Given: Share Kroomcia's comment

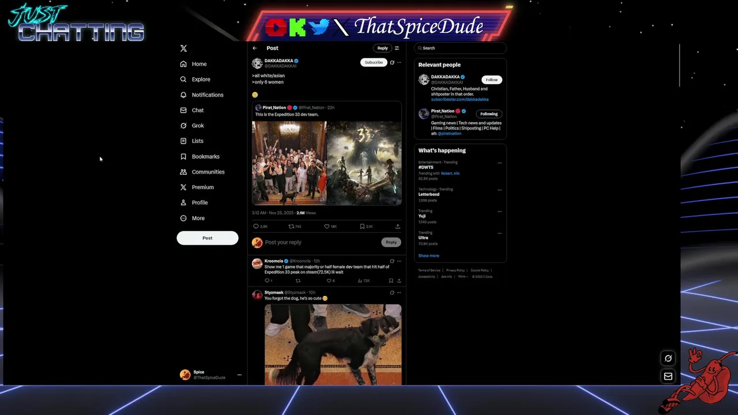Looking at the screenshot, I should [398, 281].
